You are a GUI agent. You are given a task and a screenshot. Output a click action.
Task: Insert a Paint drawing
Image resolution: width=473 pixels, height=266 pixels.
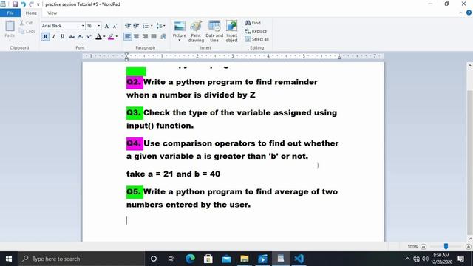pos(196,31)
